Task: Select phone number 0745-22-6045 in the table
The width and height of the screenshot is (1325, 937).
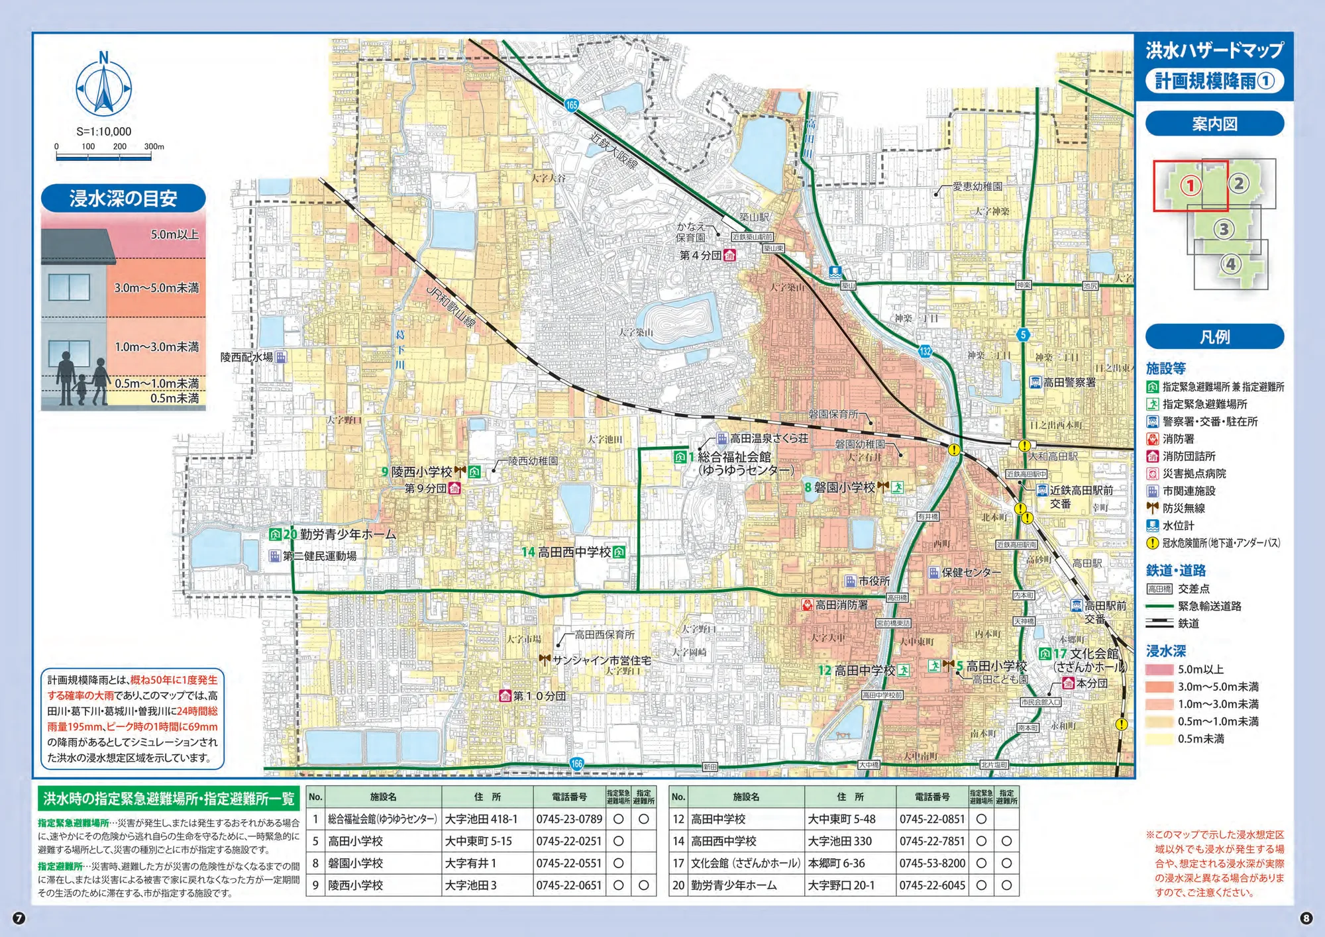Action: (x=932, y=885)
